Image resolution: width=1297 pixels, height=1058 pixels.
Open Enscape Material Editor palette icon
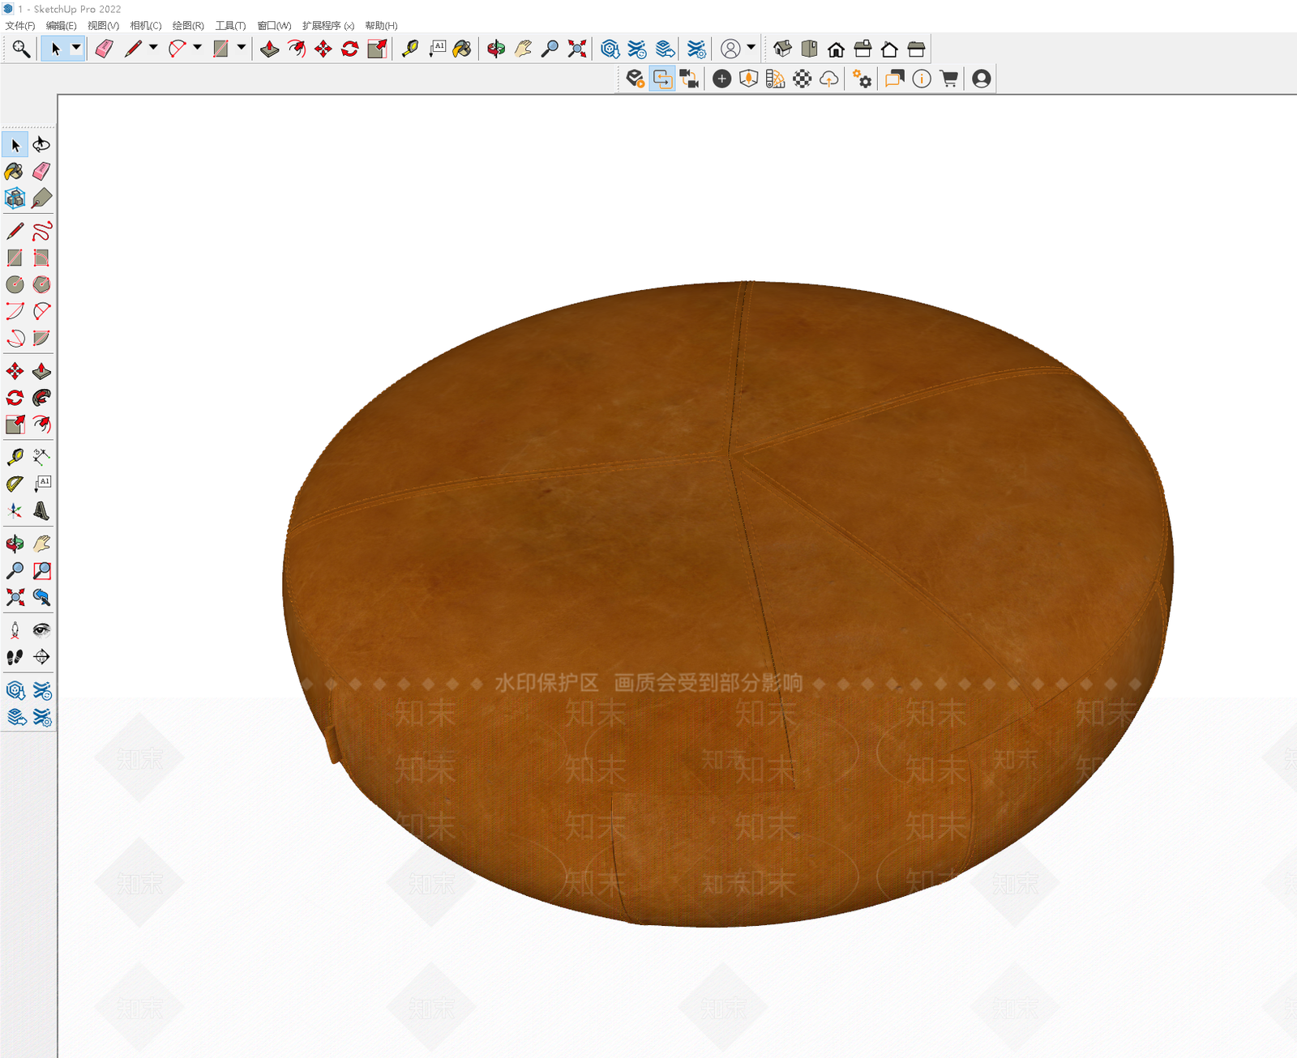click(x=776, y=79)
